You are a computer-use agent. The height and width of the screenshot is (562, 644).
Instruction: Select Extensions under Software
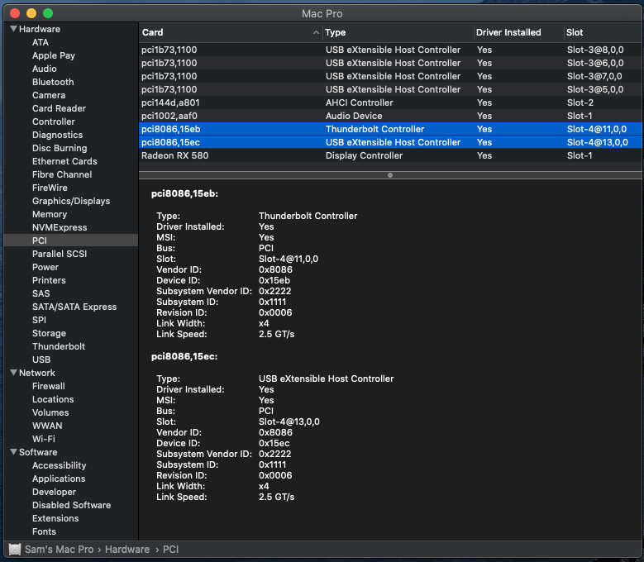(x=55, y=518)
